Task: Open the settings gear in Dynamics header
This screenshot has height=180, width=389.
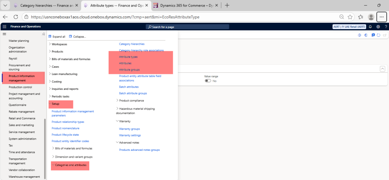Action: (378, 27)
